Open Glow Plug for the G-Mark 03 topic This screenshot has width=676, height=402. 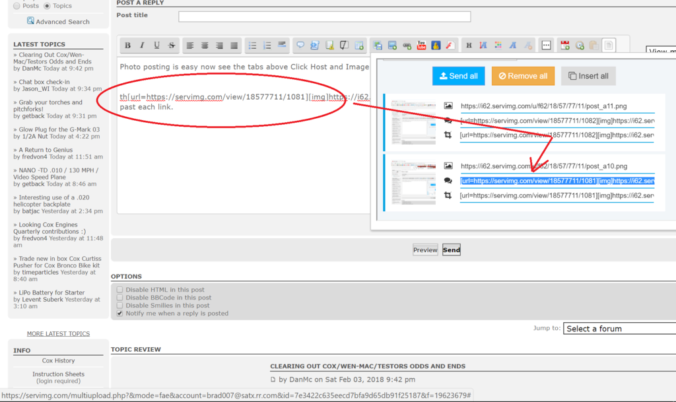point(59,129)
